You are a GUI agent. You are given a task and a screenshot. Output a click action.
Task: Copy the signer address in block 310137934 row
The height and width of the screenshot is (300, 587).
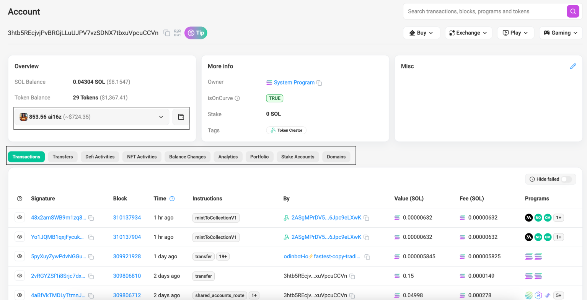tap(366, 218)
